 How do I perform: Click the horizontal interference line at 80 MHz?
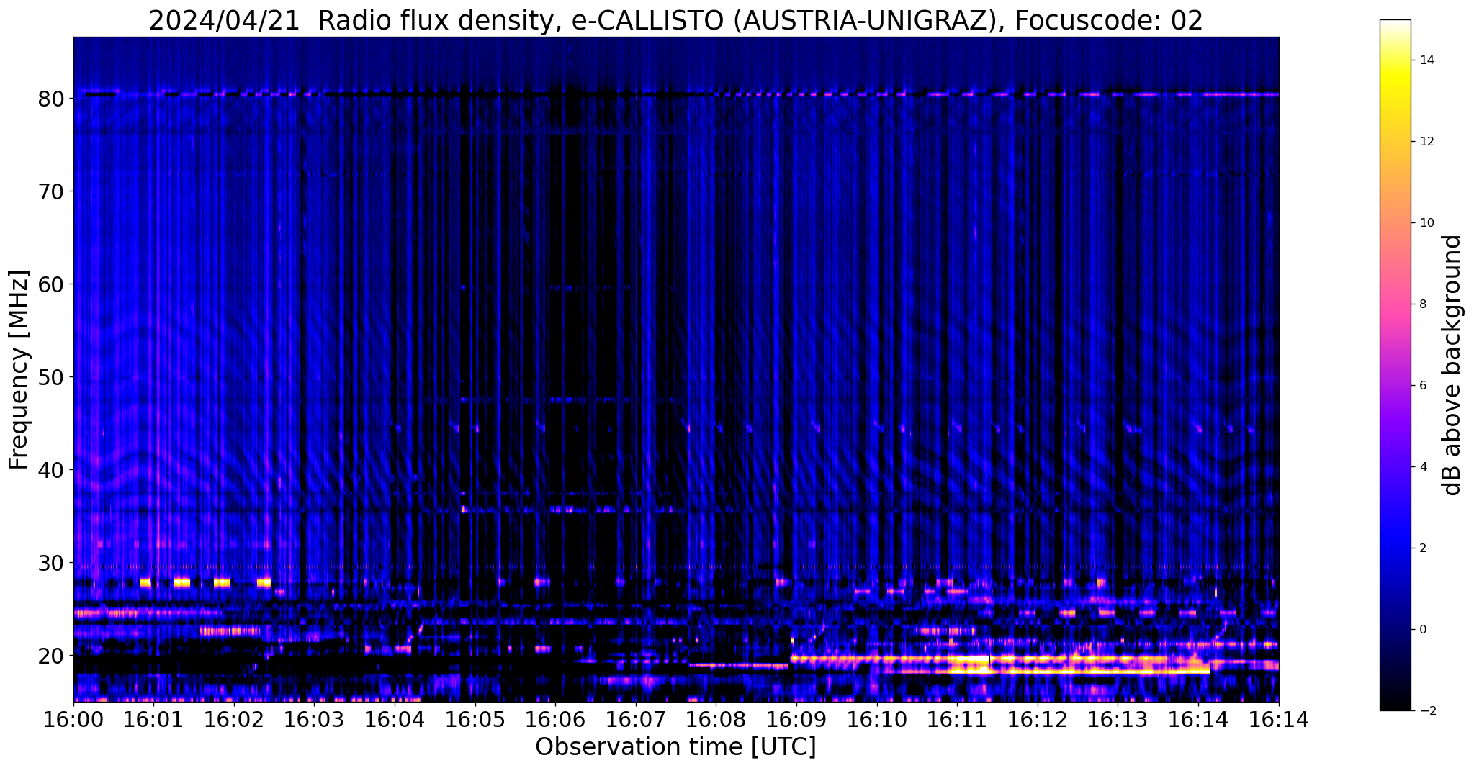pos(675,94)
